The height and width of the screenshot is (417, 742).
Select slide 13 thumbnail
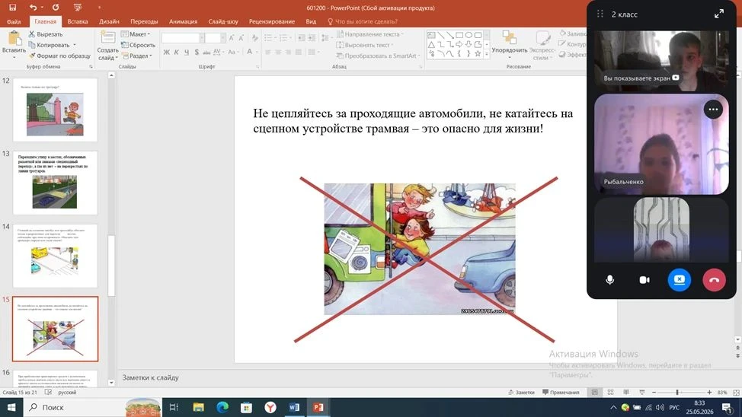[55, 183]
